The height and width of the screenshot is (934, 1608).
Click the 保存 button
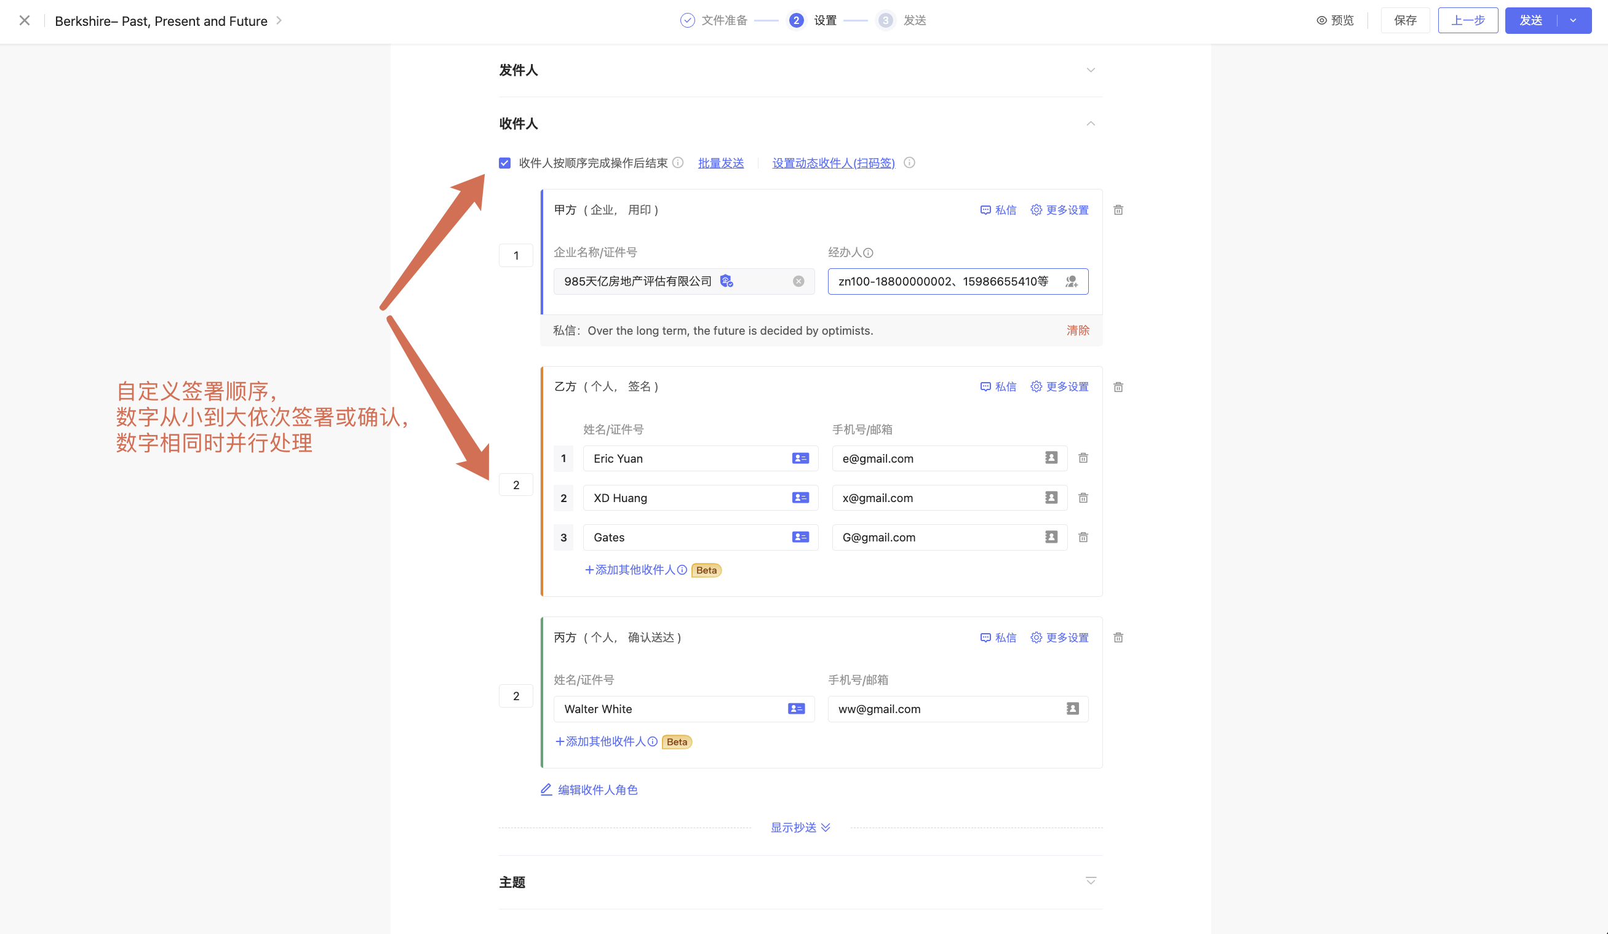[x=1405, y=20]
